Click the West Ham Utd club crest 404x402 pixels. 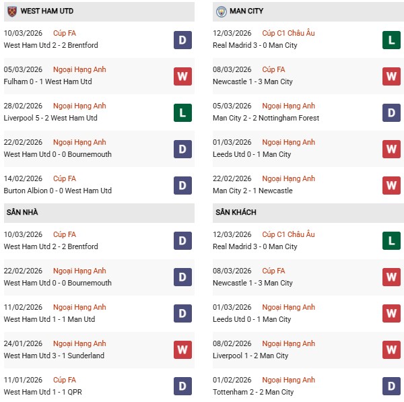pos(11,11)
